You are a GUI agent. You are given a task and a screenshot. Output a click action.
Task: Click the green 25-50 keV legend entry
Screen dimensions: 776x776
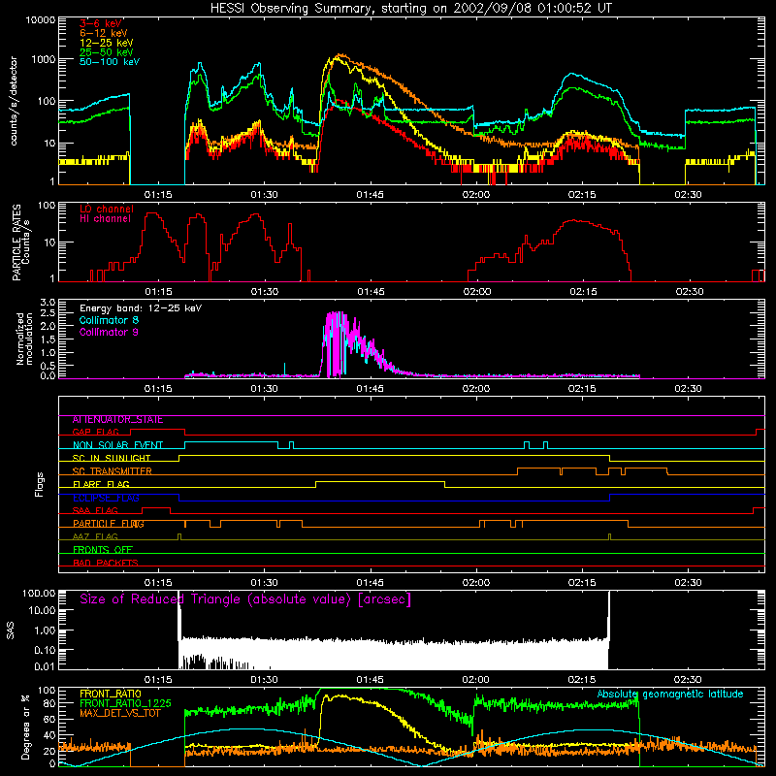pyautogui.click(x=106, y=52)
